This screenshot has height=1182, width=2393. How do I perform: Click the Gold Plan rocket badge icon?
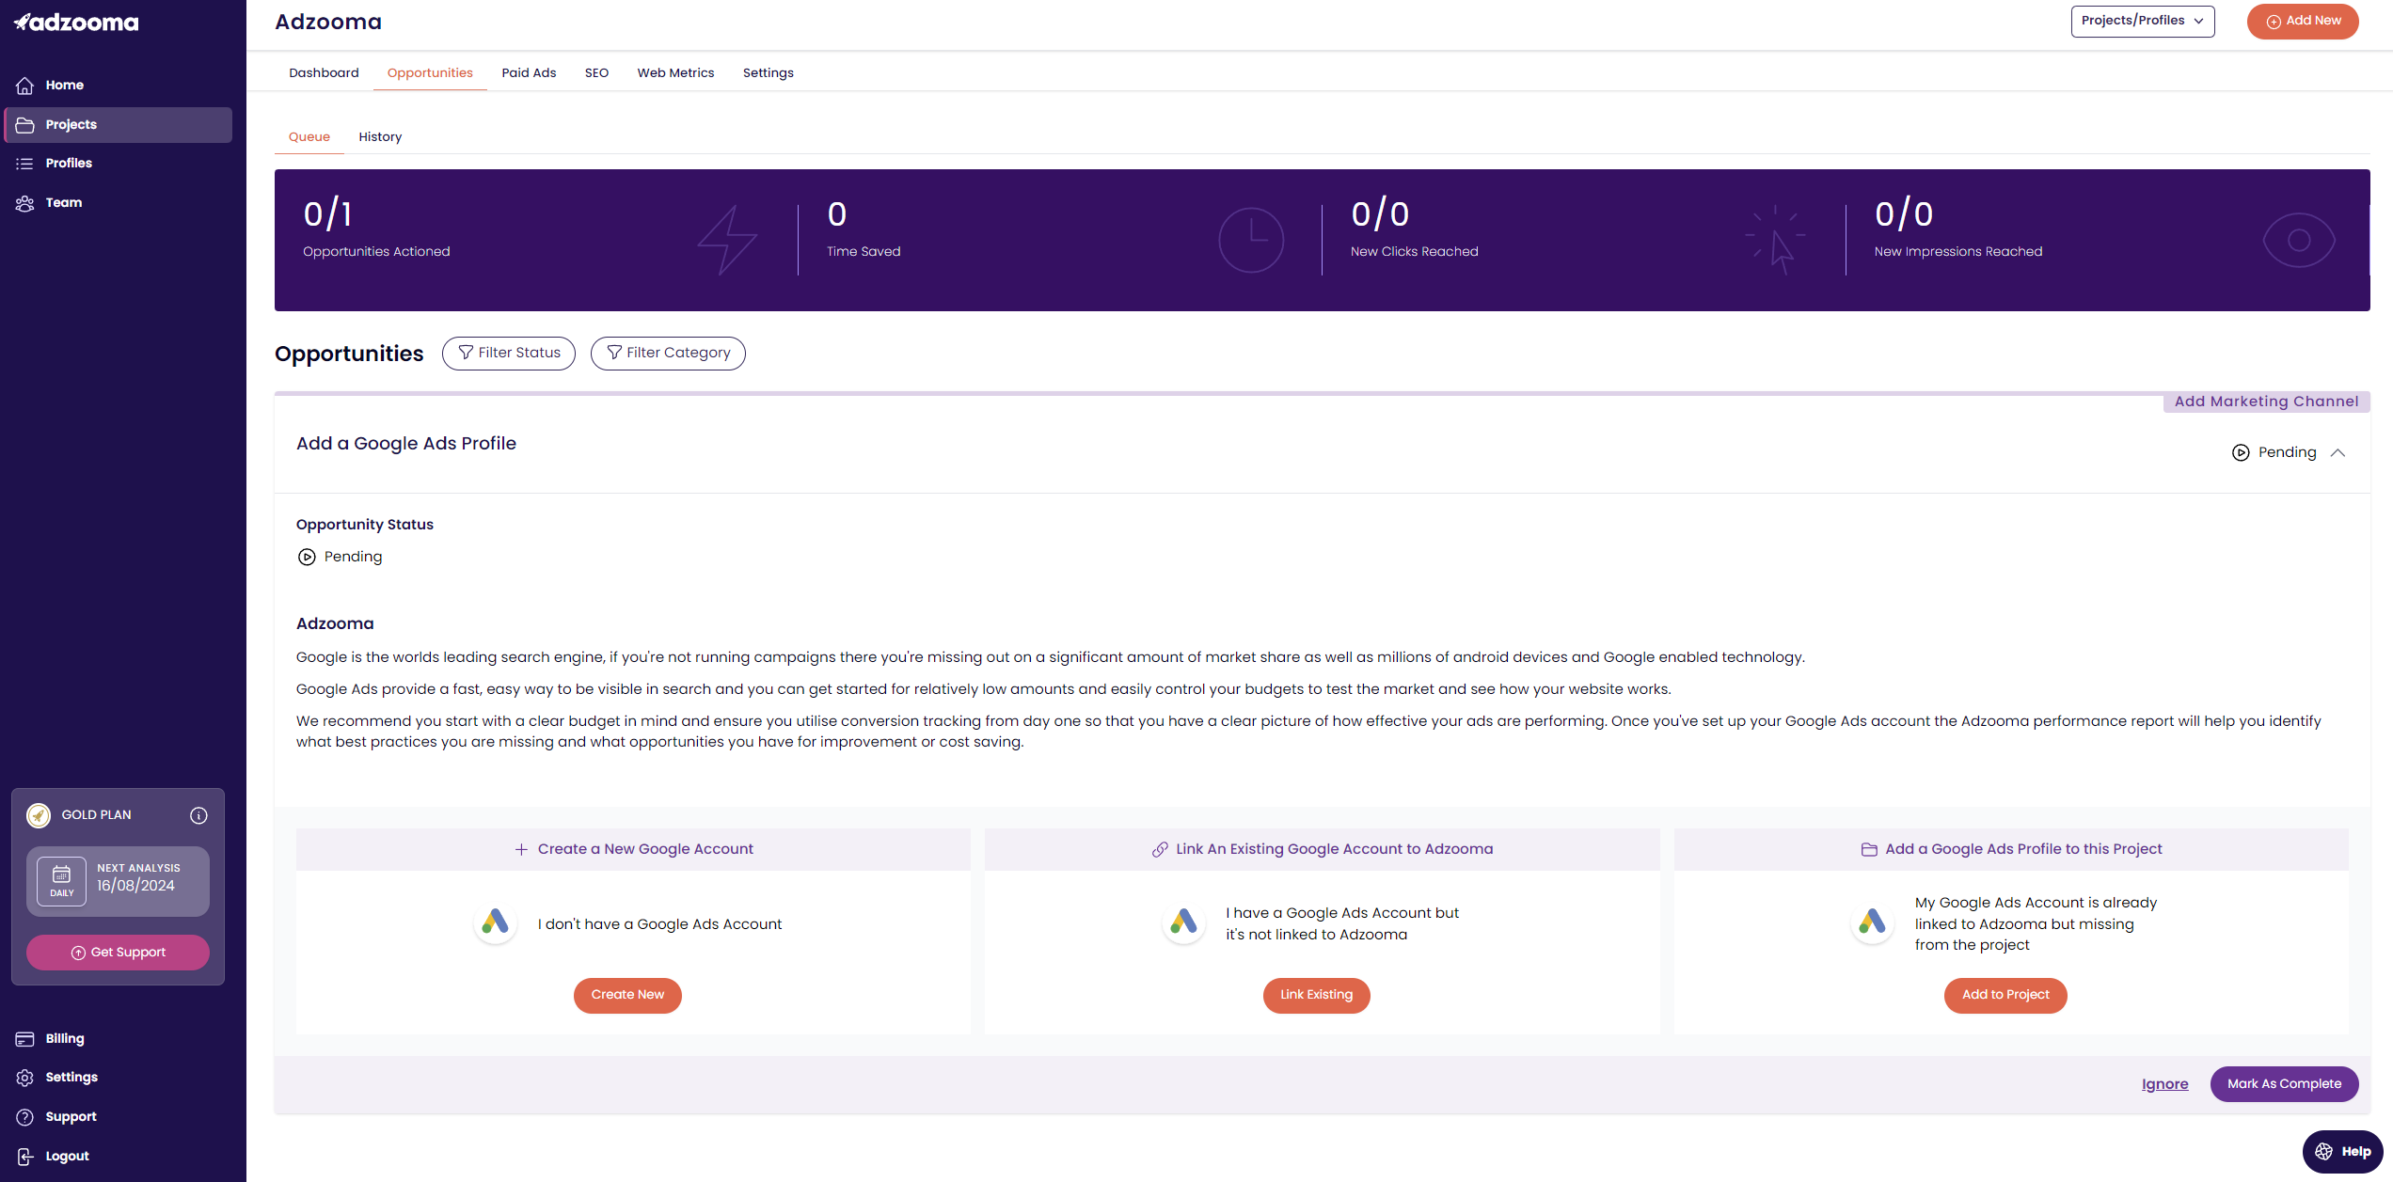click(39, 815)
